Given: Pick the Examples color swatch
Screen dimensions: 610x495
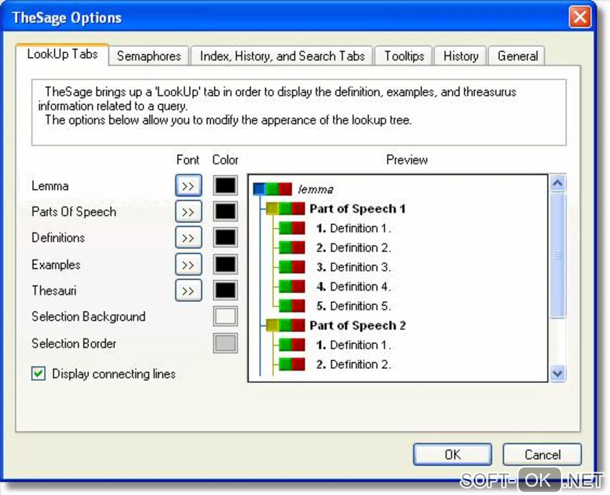Looking at the screenshot, I should point(225,264).
